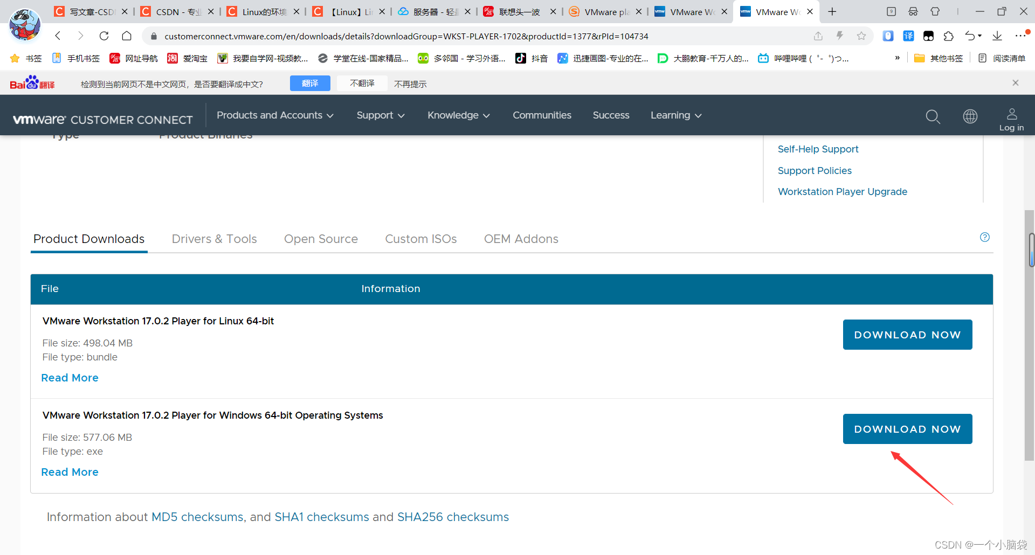Viewport: 1035px width, 555px height.
Task: Bookmark page with star icon
Action: (861, 36)
